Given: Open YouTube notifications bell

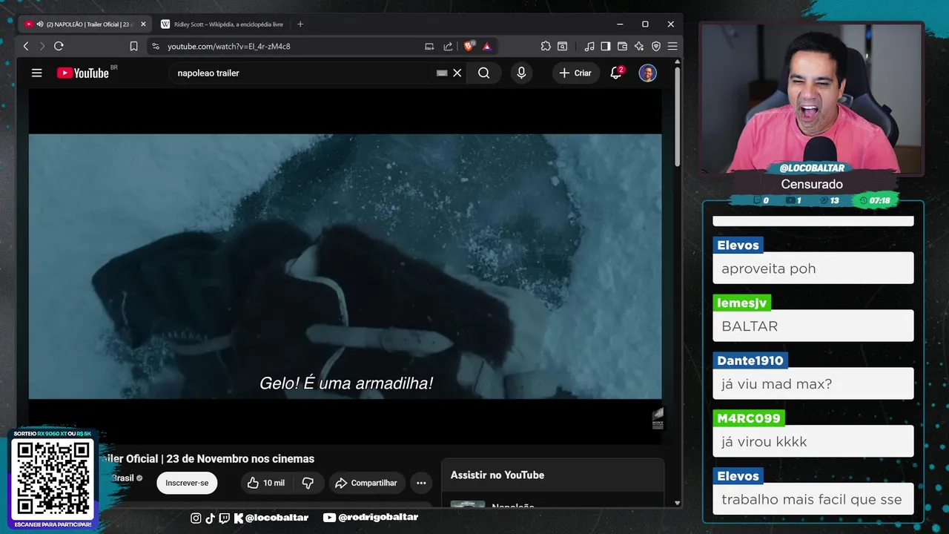Looking at the screenshot, I should (616, 73).
